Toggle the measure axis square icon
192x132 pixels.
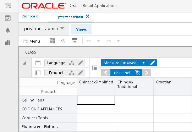tap(95, 68)
